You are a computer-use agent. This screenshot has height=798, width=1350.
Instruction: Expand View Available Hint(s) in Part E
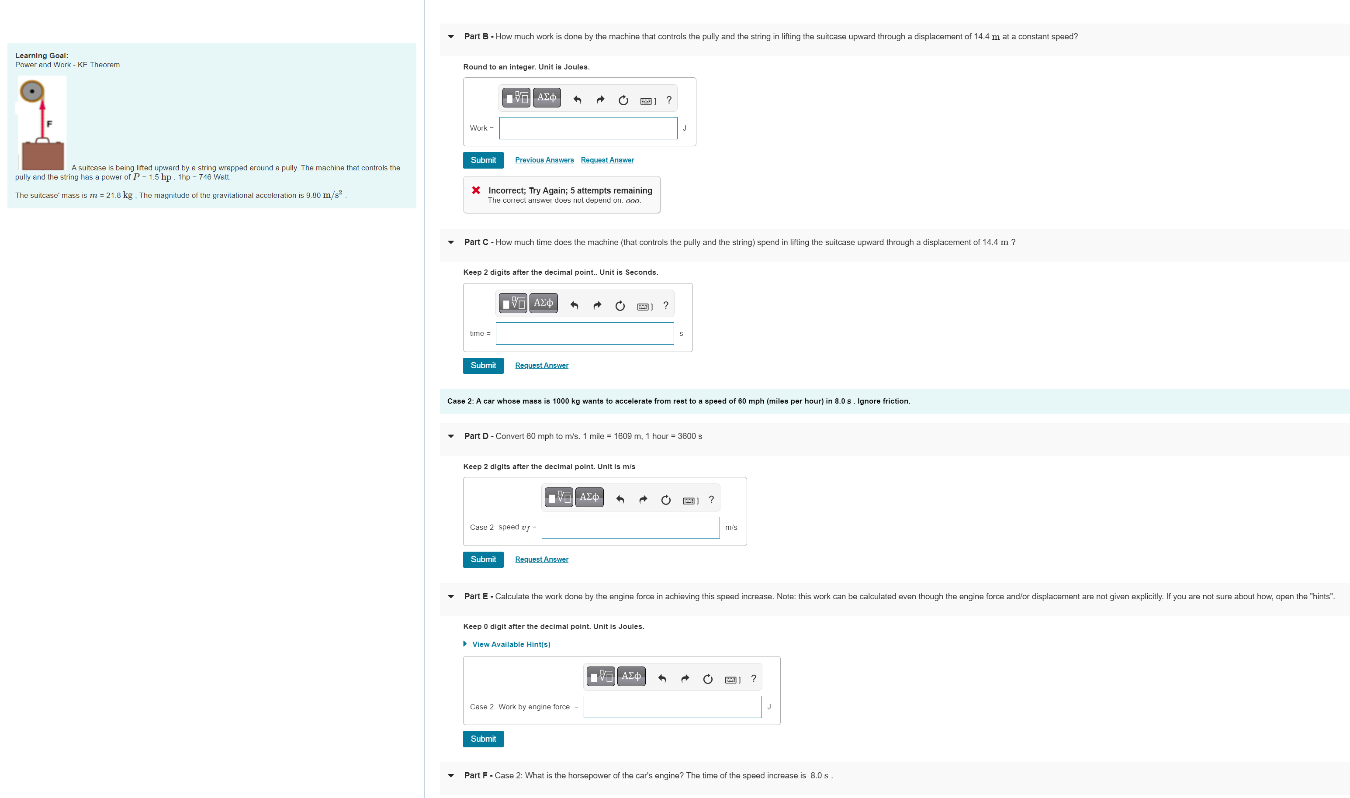[x=510, y=644]
